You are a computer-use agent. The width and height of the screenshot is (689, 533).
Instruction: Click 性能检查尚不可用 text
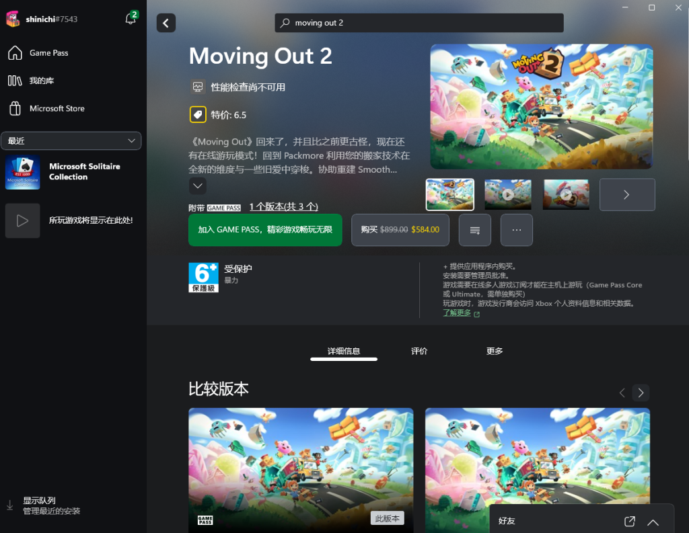coord(248,87)
